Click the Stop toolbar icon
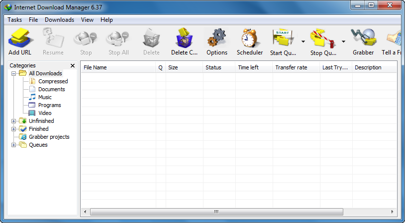405x223 pixels. (x=86, y=38)
